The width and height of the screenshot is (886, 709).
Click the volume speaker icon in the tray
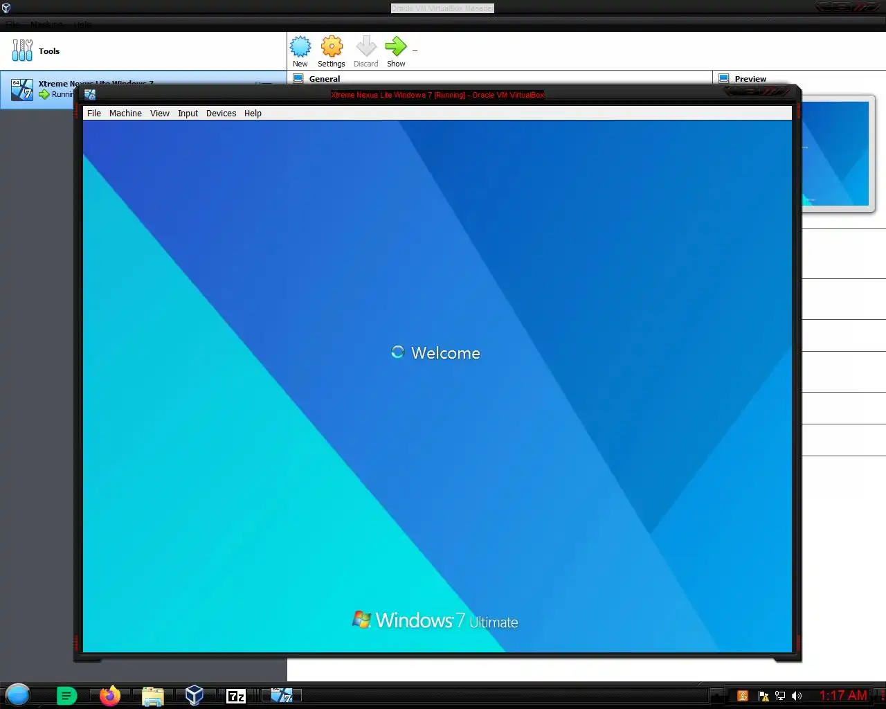tap(797, 696)
